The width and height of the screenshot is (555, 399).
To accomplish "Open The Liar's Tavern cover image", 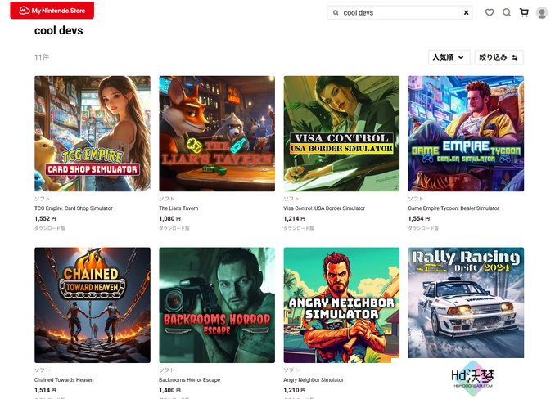I will (x=217, y=133).
